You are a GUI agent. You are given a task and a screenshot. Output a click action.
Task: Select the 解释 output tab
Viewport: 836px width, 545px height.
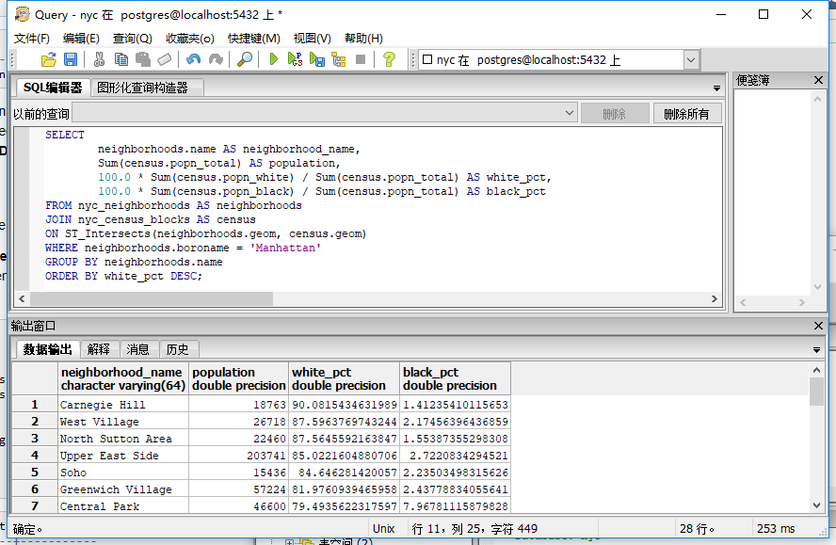[99, 349]
